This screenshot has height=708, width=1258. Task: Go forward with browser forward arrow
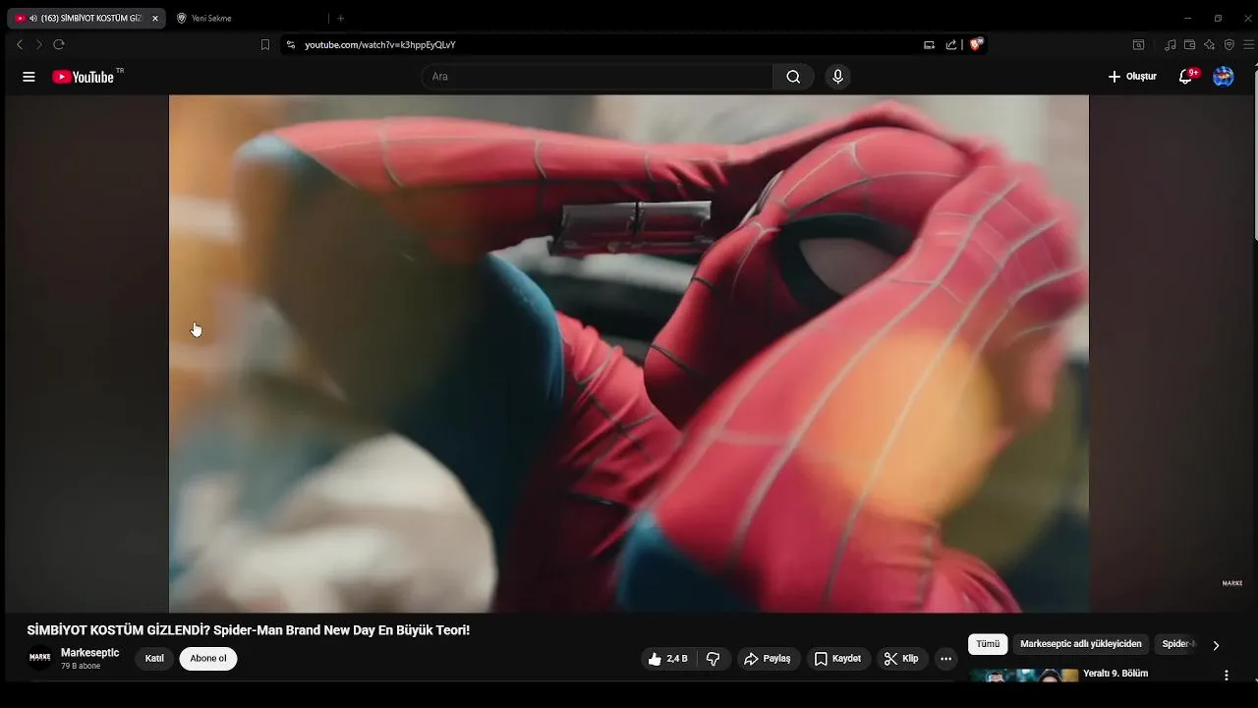tap(39, 44)
